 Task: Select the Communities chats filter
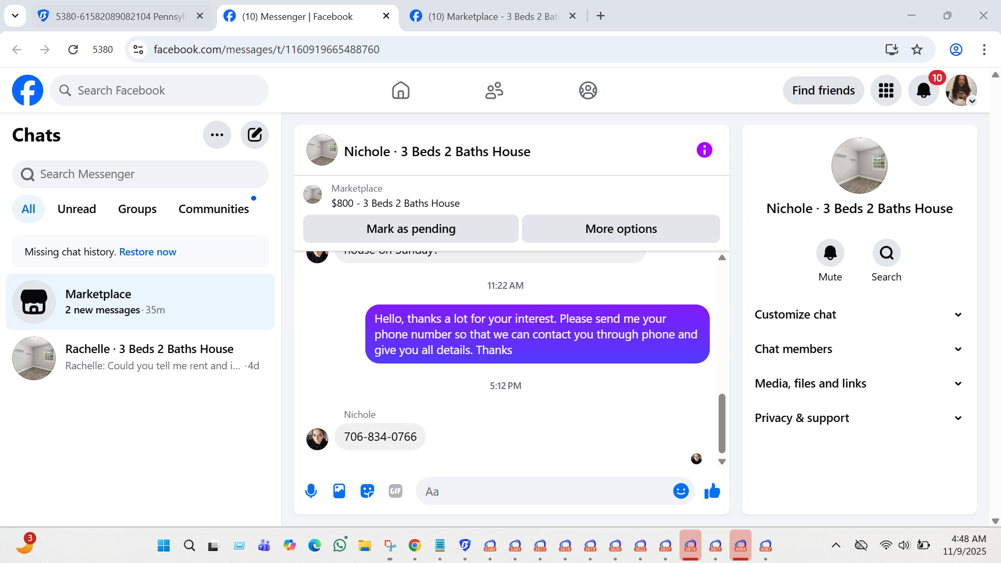pyautogui.click(x=213, y=209)
